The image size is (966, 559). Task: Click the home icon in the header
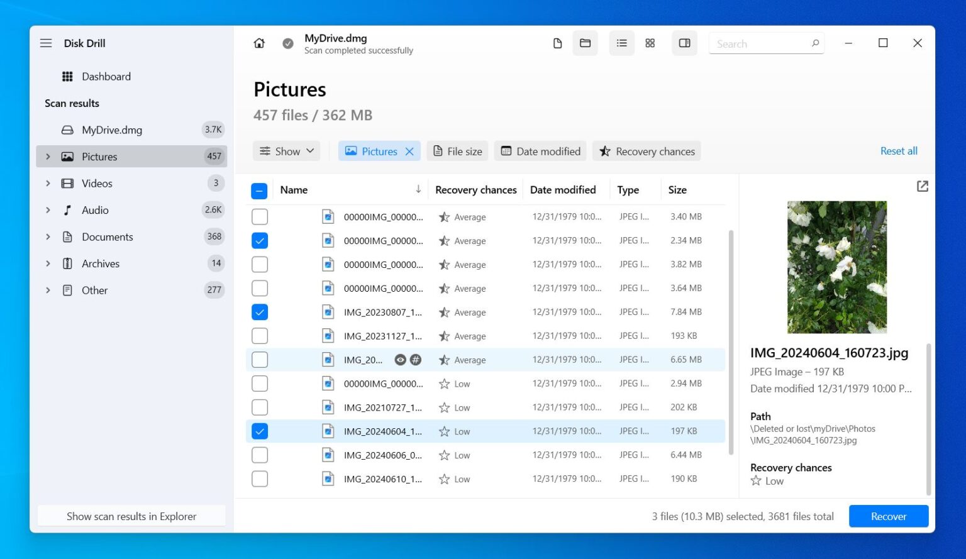[x=259, y=43]
